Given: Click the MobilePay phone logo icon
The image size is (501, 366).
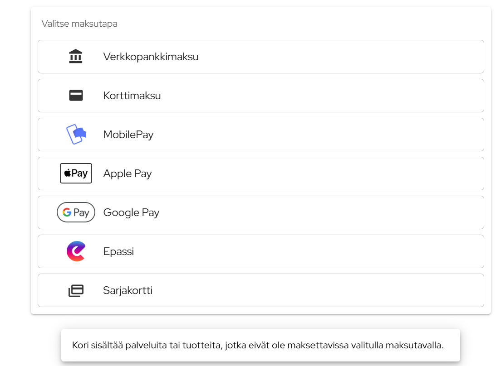Looking at the screenshot, I should coord(76,135).
